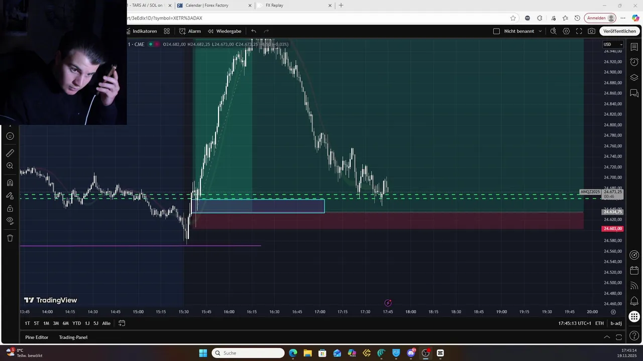This screenshot has width=643, height=361.
Task: Open news feed broadcast icon
Action: (x=634, y=286)
